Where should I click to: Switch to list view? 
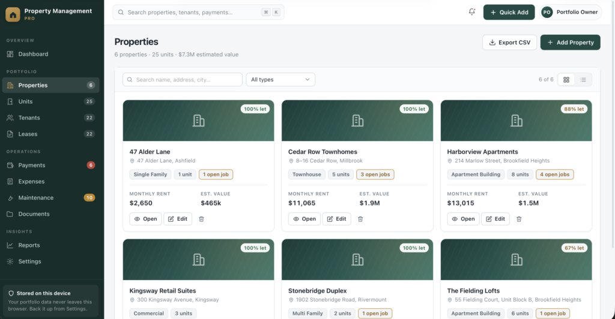(x=583, y=80)
